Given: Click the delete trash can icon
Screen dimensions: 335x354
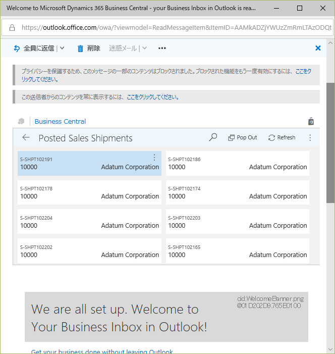Looking at the screenshot, I should pos(80,48).
